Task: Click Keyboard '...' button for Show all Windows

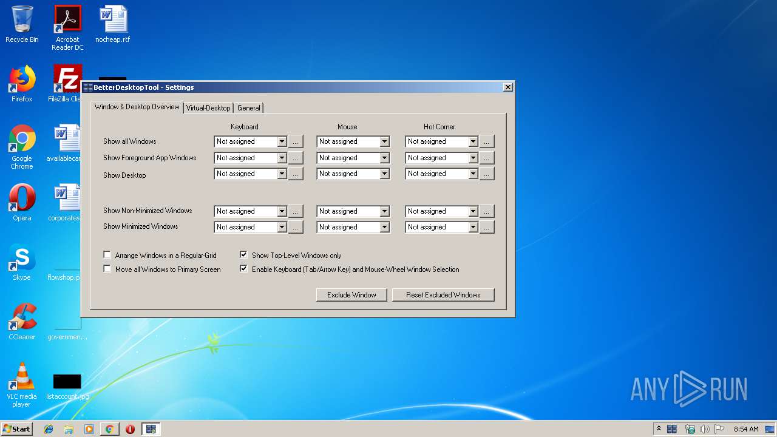Action: (x=296, y=141)
